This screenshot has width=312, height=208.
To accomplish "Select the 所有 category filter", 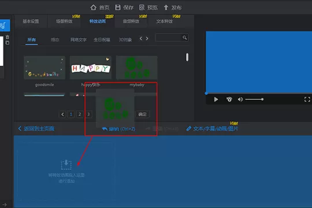I will (x=32, y=40).
